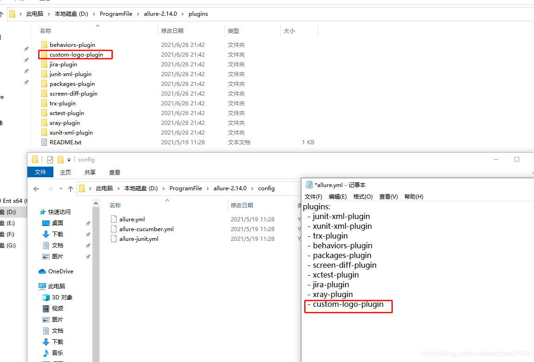The width and height of the screenshot is (534, 362).
Task: Click ProgramFile in plugins address bar
Action: 116,14
